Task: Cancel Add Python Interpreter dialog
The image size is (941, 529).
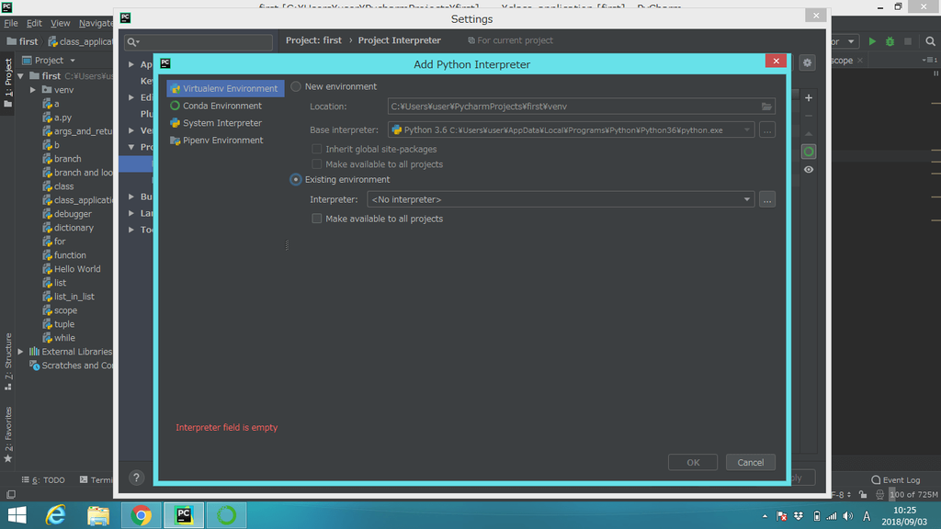Action: (750, 463)
